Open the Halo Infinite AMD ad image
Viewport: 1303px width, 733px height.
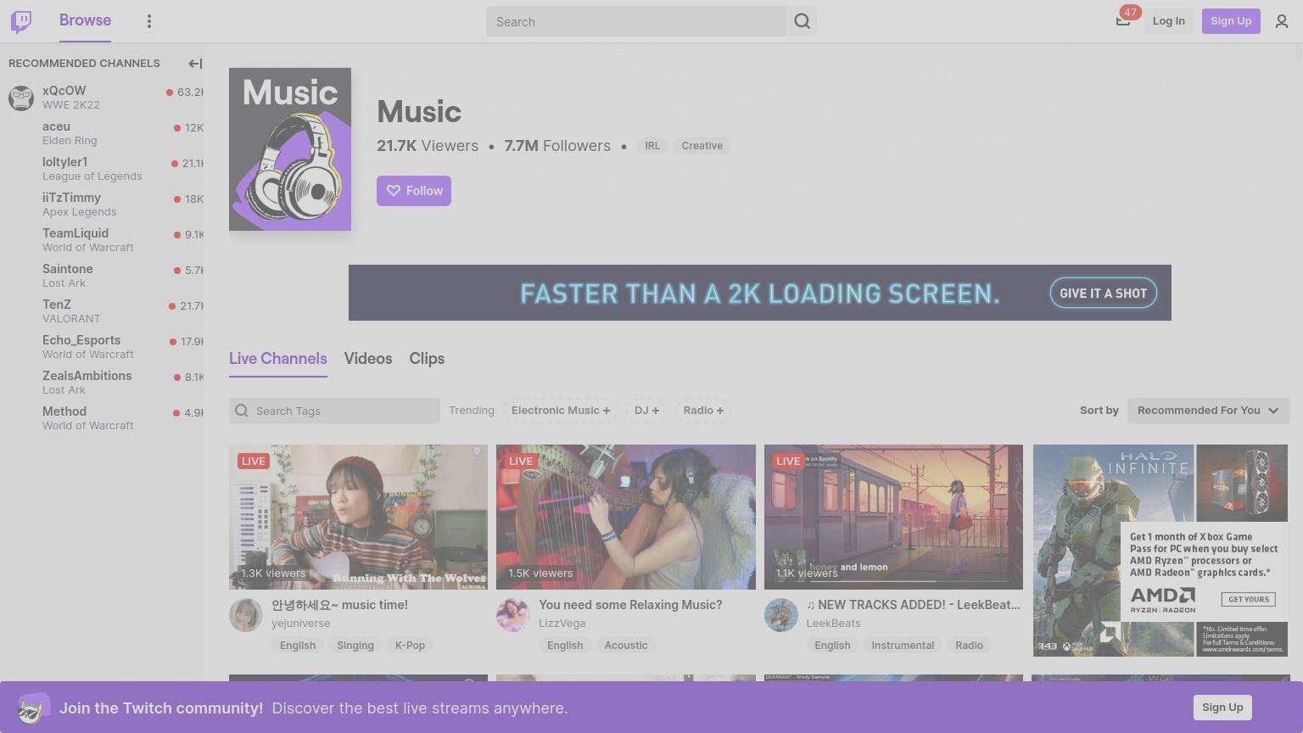(x=1160, y=551)
